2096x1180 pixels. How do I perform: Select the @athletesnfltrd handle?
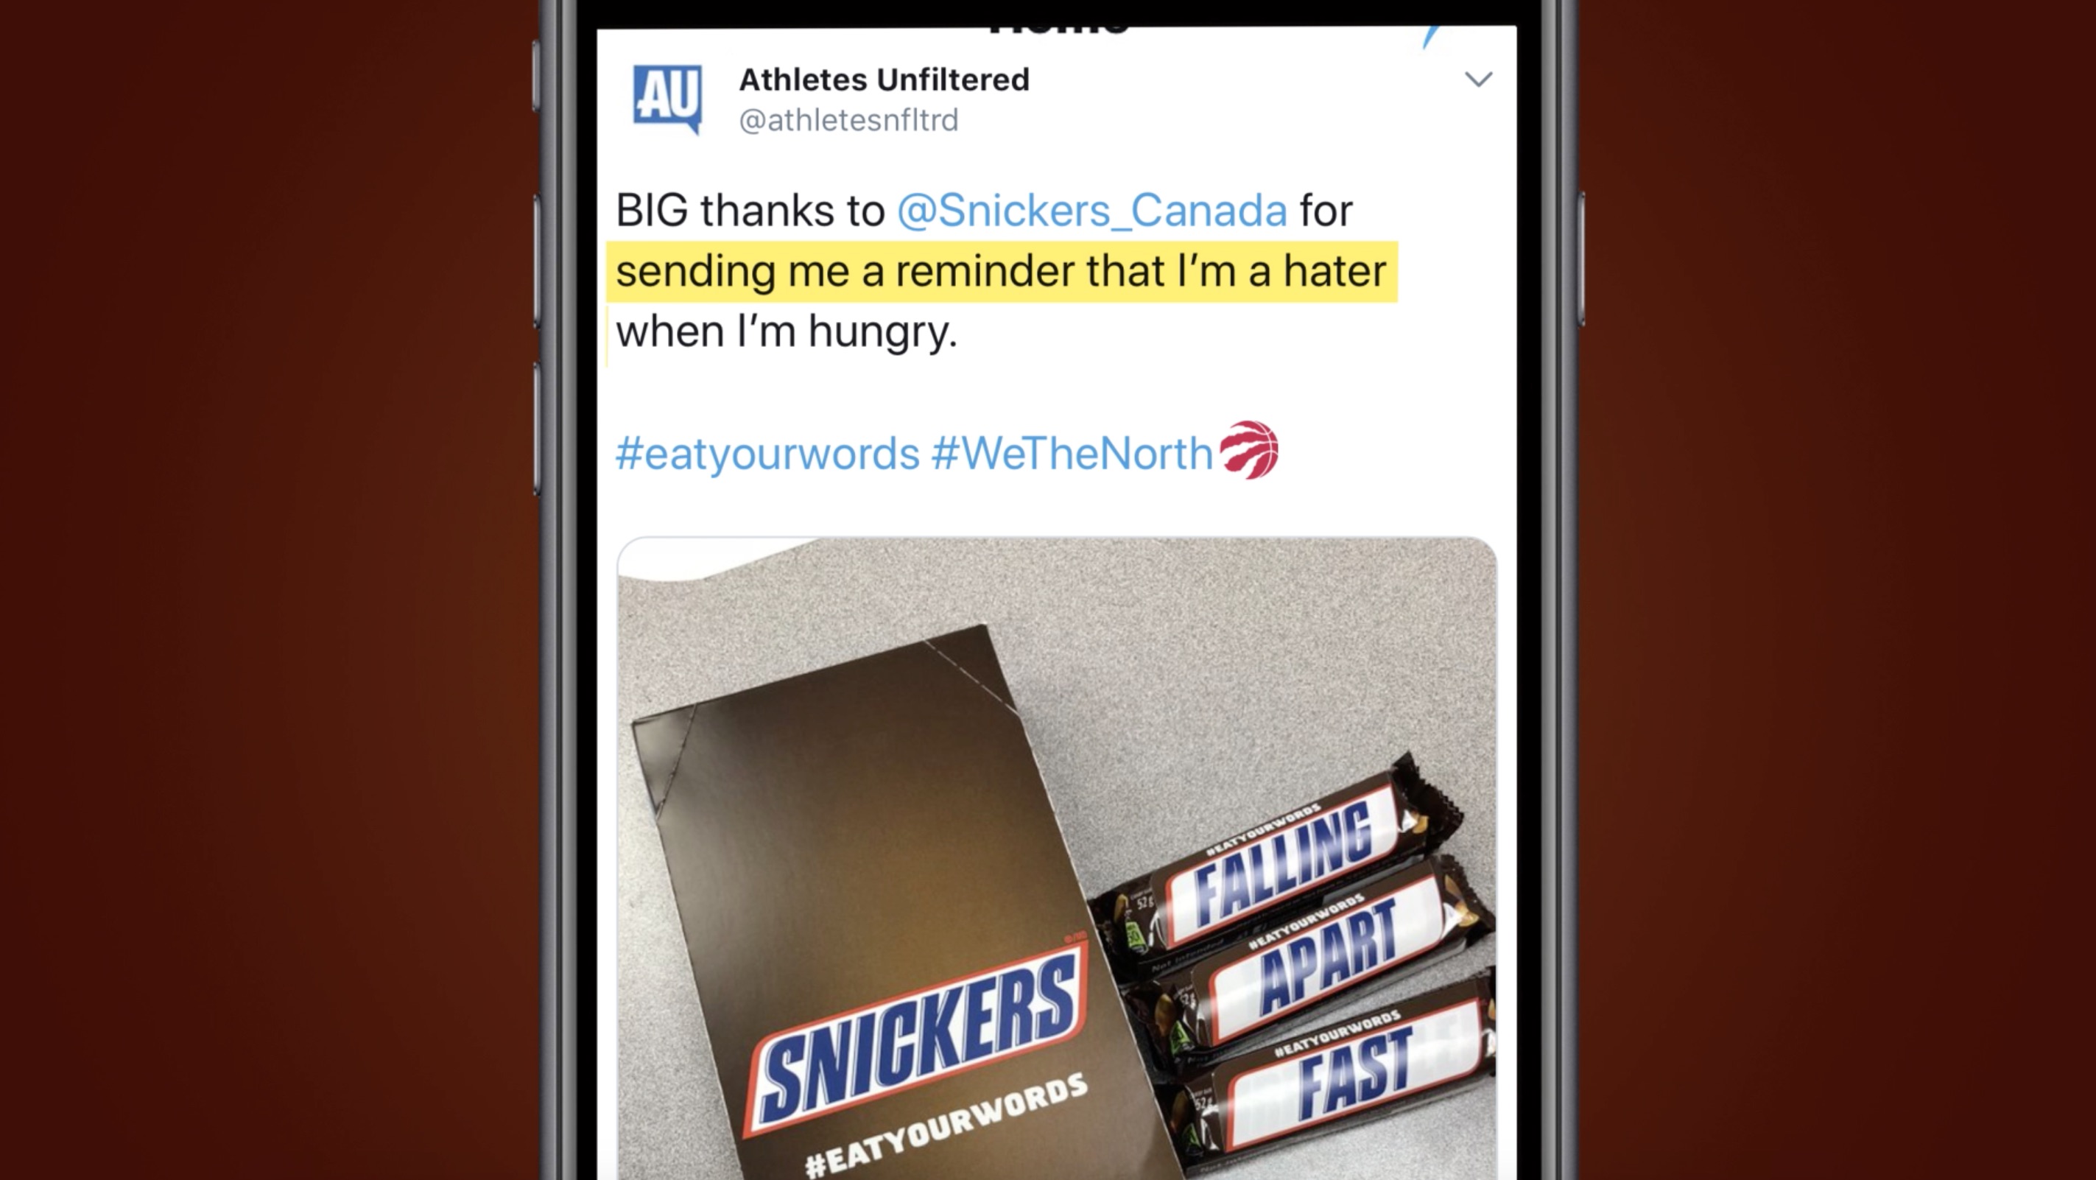pyautogui.click(x=848, y=121)
